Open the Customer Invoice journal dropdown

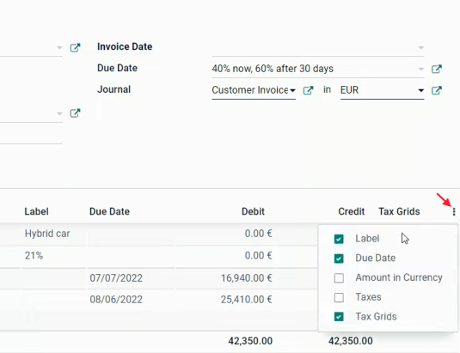(x=254, y=90)
